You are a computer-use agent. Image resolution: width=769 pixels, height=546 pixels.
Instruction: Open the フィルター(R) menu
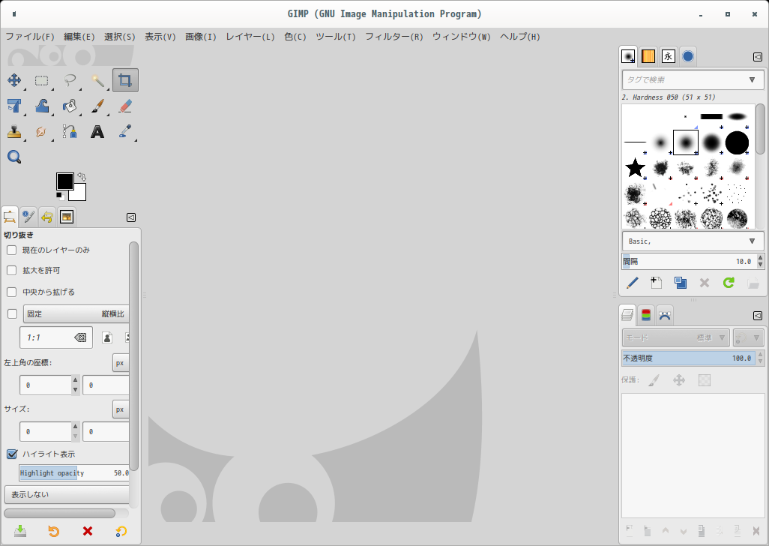pos(393,37)
